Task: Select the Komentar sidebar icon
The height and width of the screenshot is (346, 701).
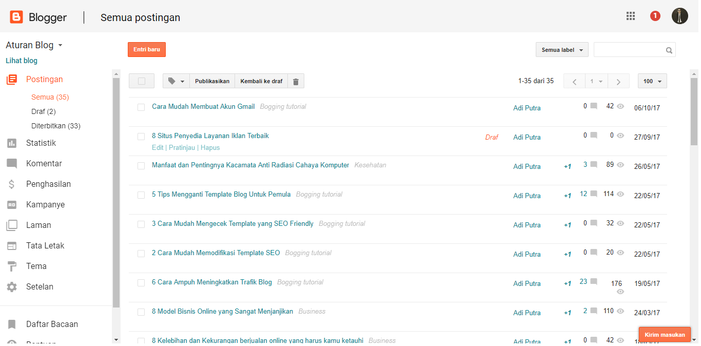Action: (12, 163)
